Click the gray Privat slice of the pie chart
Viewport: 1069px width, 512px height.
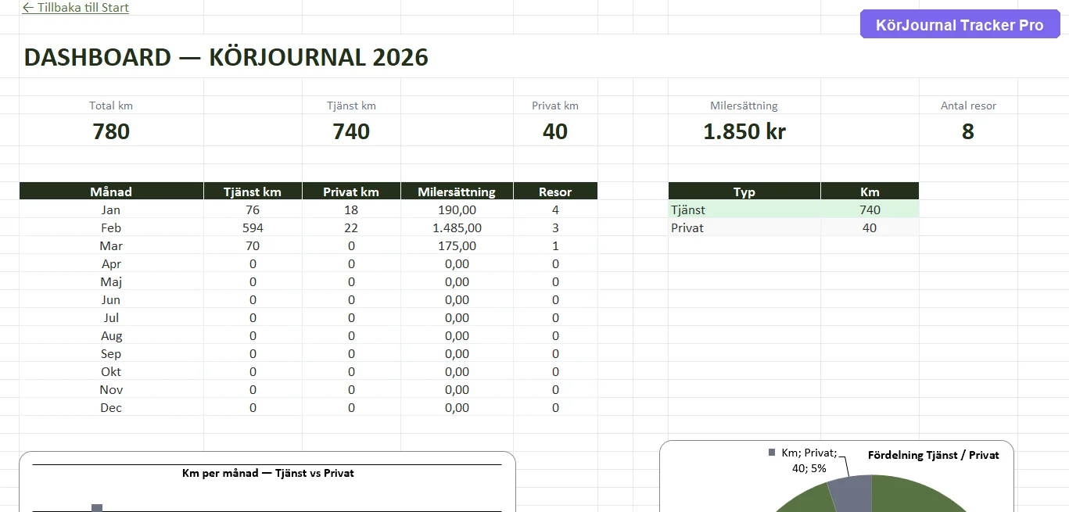(851, 494)
